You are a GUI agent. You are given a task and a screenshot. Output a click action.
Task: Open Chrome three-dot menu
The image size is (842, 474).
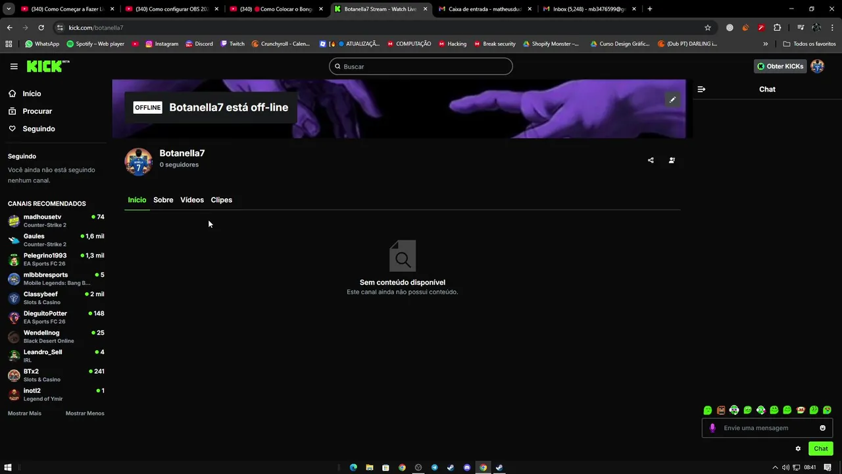pos(832,28)
